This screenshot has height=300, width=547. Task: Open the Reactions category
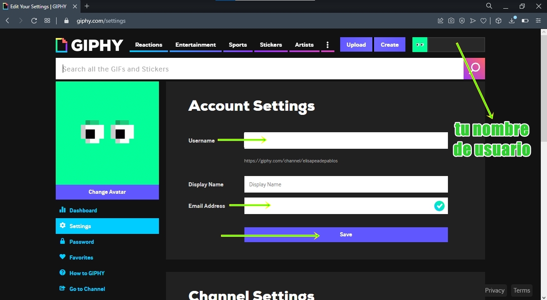click(149, 45)
